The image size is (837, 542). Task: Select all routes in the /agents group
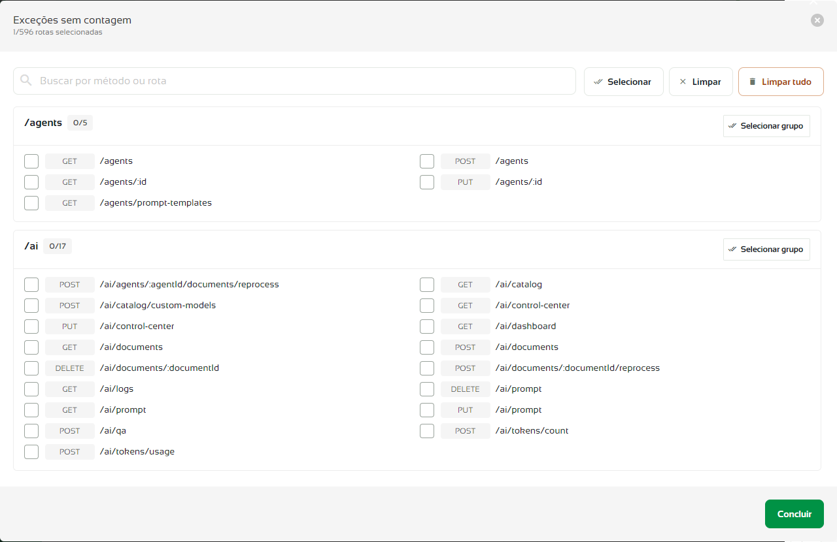coord(766,126)
